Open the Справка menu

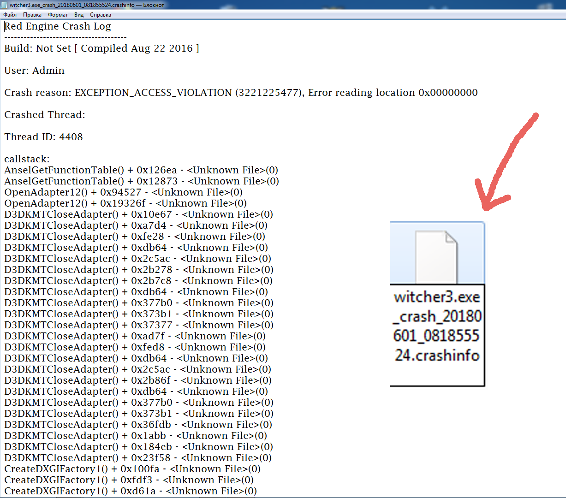point(101,15)
